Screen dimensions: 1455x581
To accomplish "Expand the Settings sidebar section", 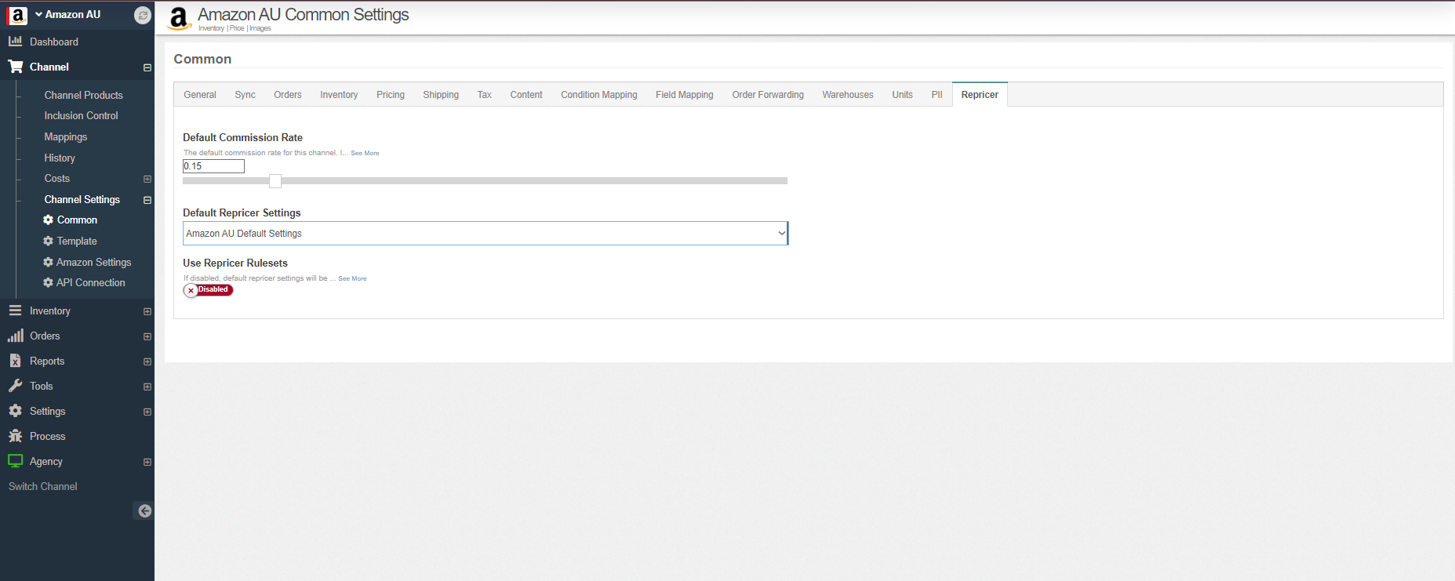I will [147, 412].
